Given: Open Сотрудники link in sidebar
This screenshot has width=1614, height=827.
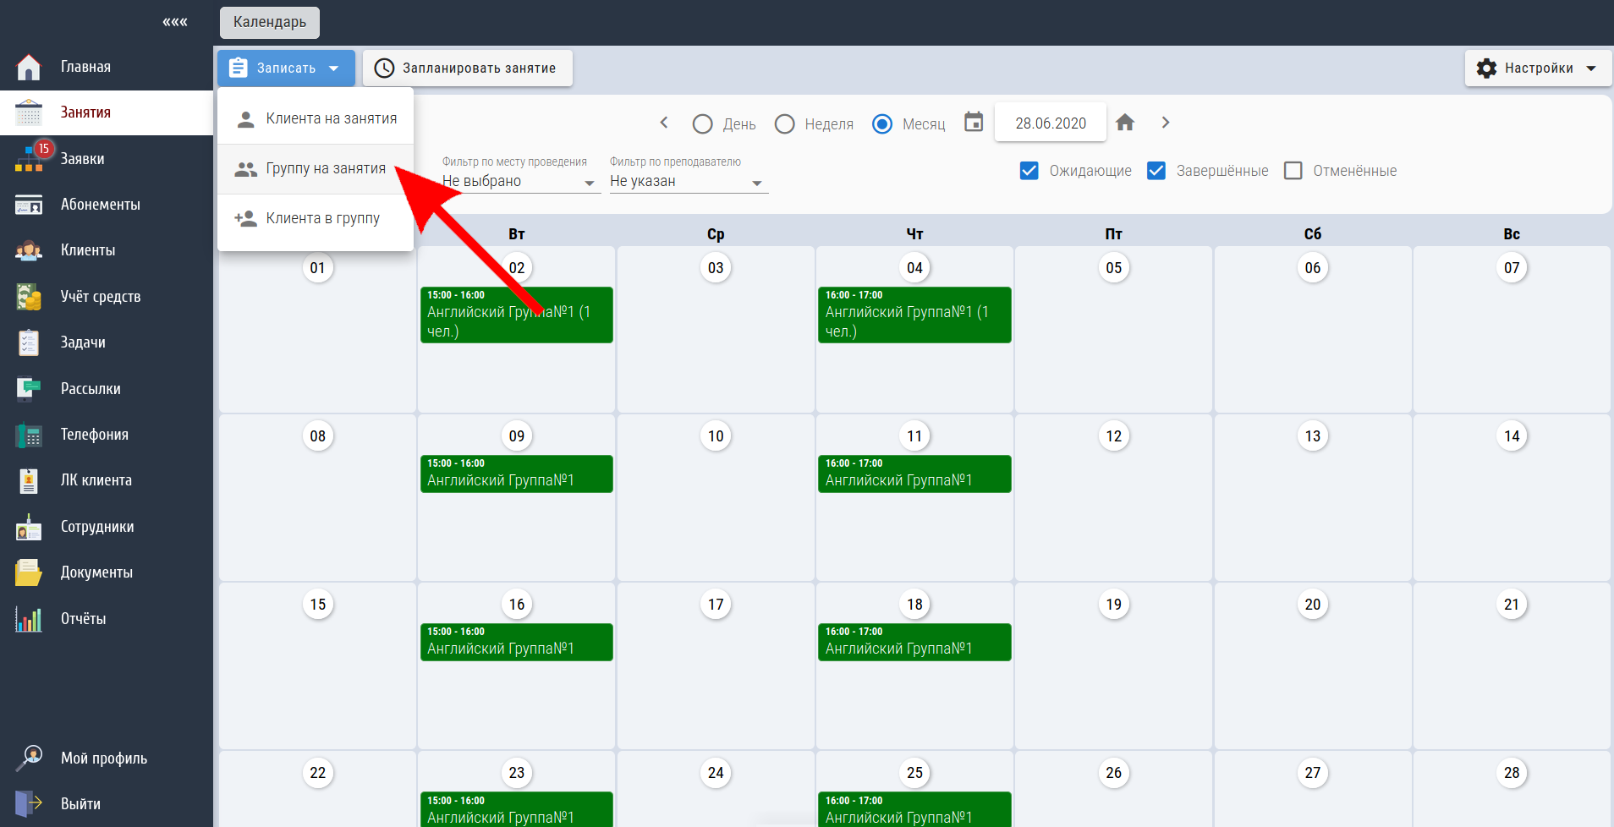Looking at the screenshot, I should (x=97, y=527).
